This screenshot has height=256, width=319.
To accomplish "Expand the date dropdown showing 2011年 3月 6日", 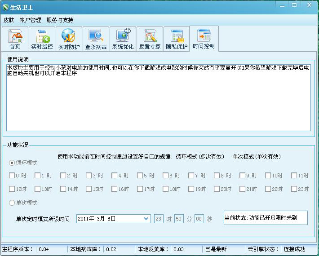I will tap(146, 219).
